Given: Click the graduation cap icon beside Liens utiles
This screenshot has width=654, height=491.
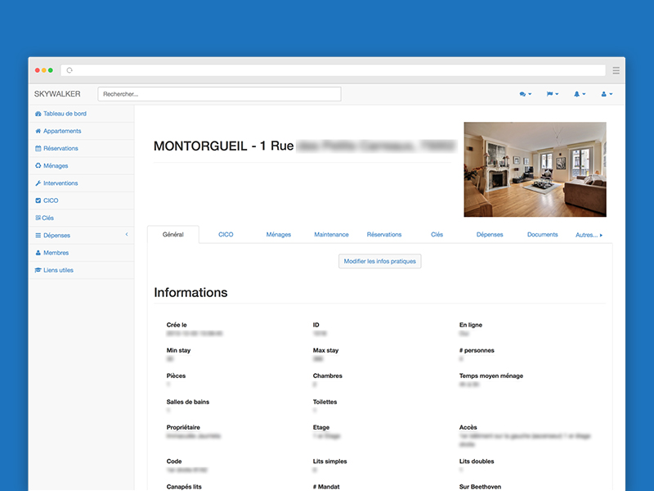Looking at the screenshot, I should [x=38, y=270].
